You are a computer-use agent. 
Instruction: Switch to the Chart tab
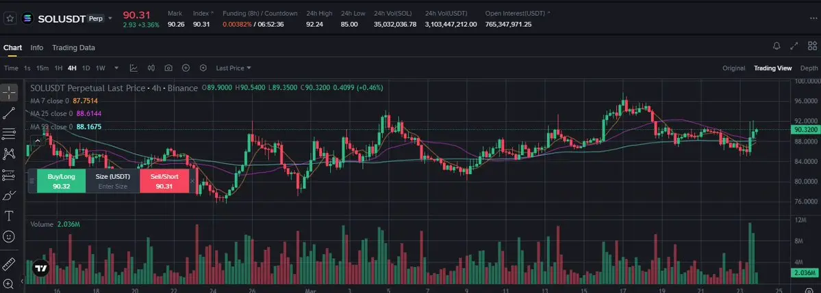12,48
